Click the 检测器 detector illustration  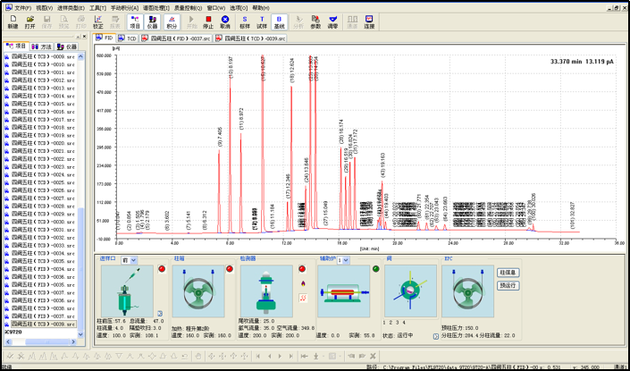point(266,291)
